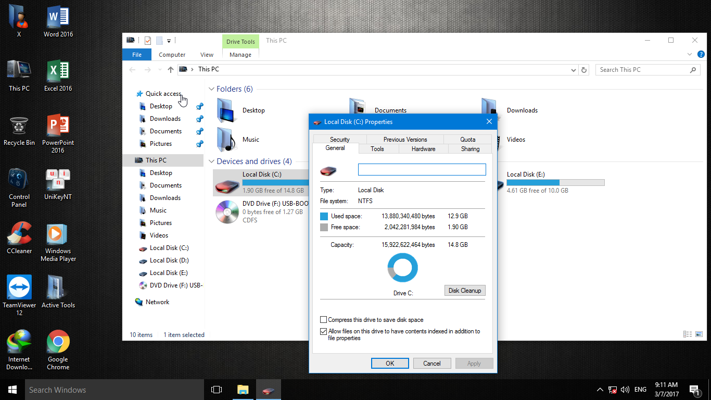This screenshot has height=400, width=711.
Task: Open the Control Panel desktop shortcut
Action: [x=19, y=188]
